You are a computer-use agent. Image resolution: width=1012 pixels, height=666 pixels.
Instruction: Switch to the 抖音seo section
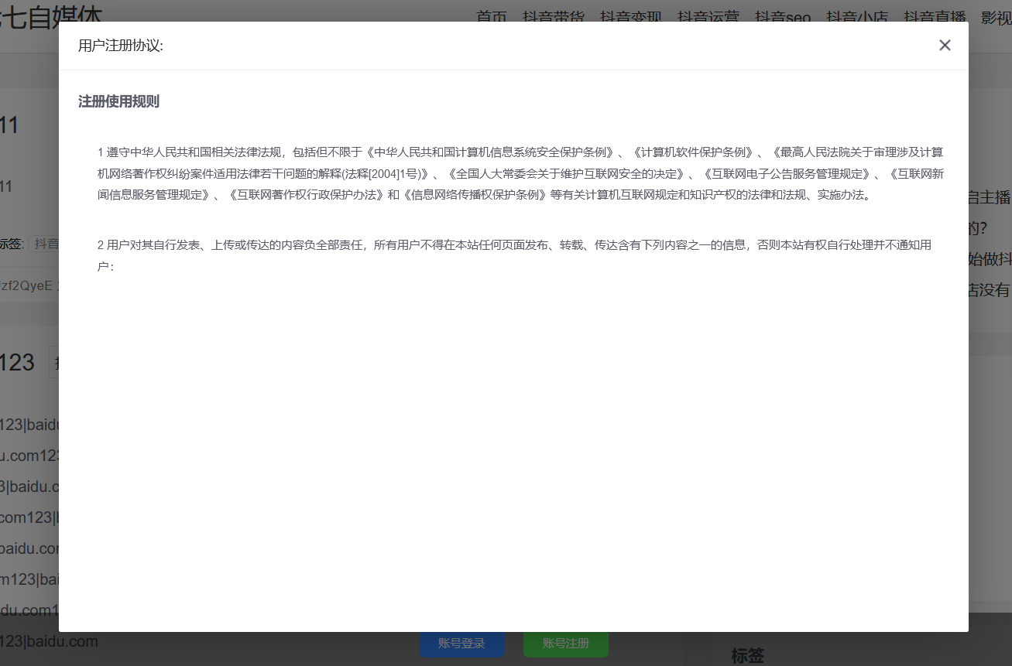[782, 17]
